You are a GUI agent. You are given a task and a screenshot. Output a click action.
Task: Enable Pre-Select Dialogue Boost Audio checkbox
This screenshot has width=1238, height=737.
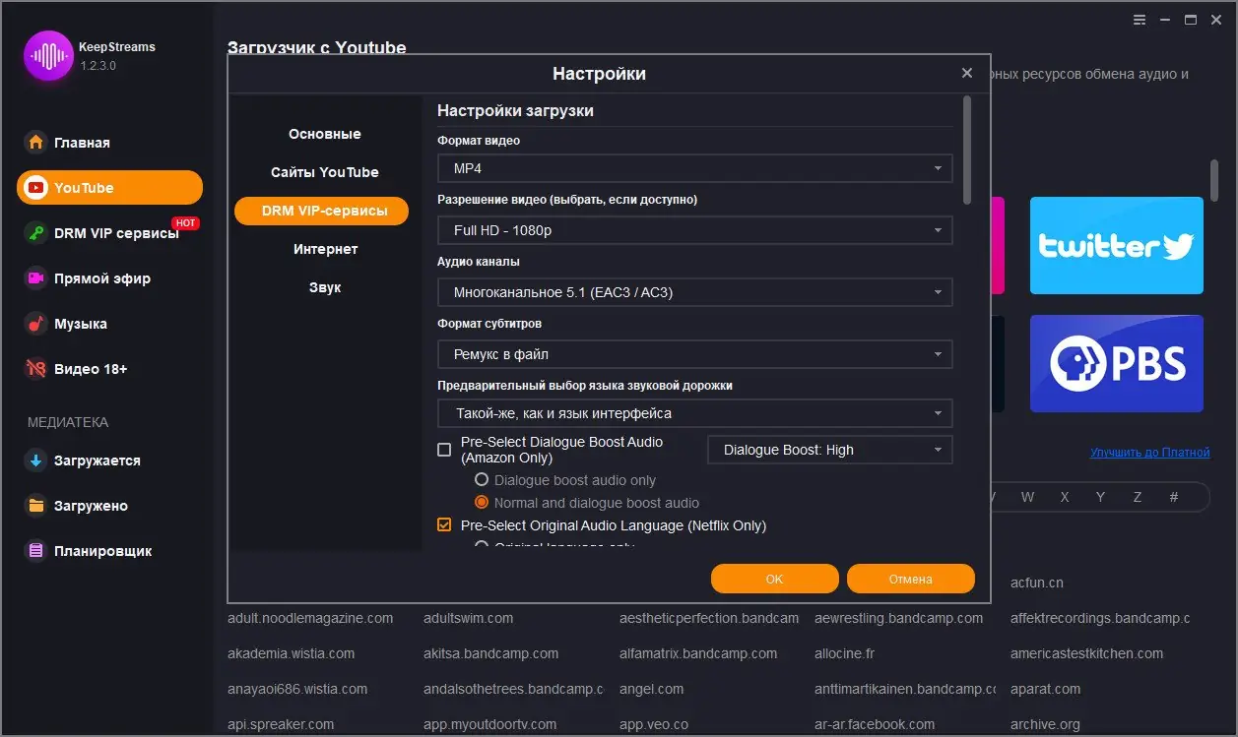[444, 450]
